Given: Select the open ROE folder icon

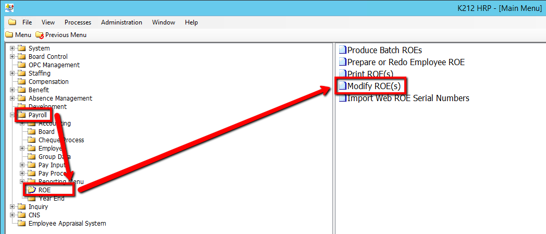Looking at the screenshot, I should coord(32,190).
